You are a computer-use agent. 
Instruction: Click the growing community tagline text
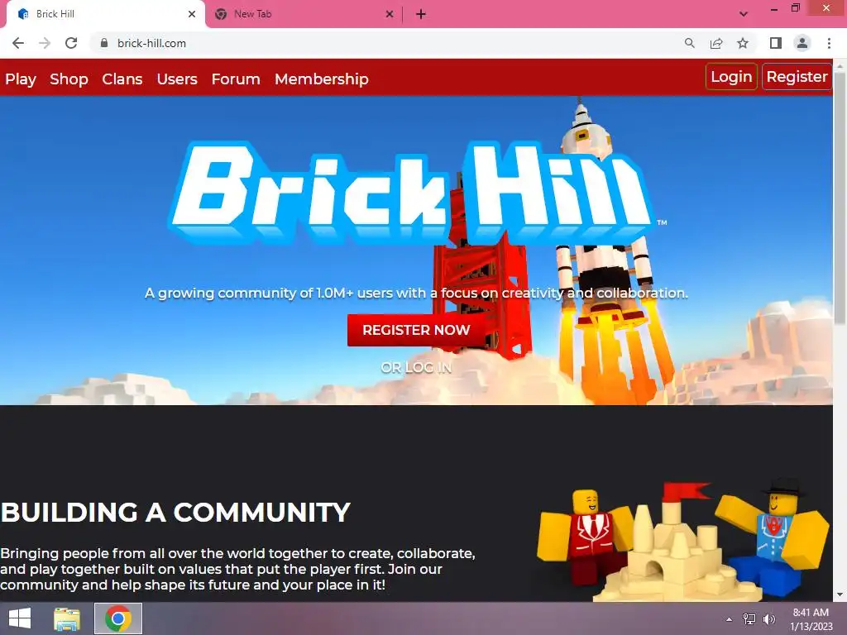pos(416,294)
